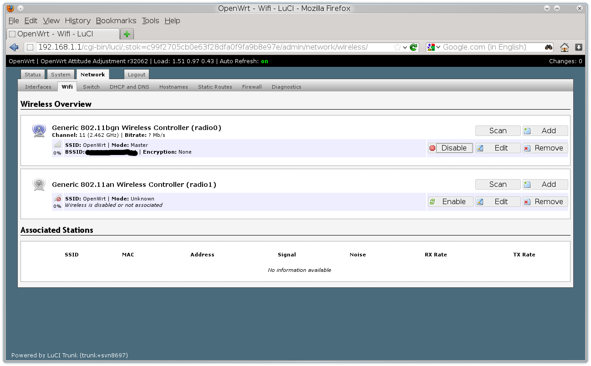The image size is (591, 366).
Task: Open the Switch subtab
Action: (91, 87)
